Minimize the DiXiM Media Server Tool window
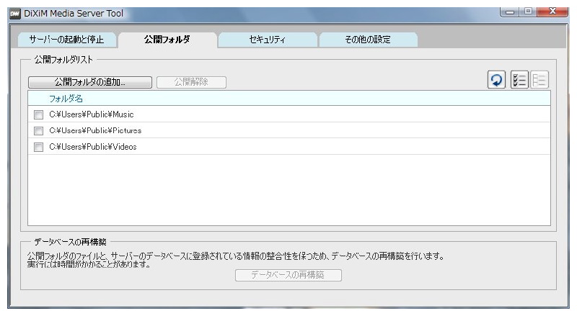577x316 pixels. pos(510,12)
